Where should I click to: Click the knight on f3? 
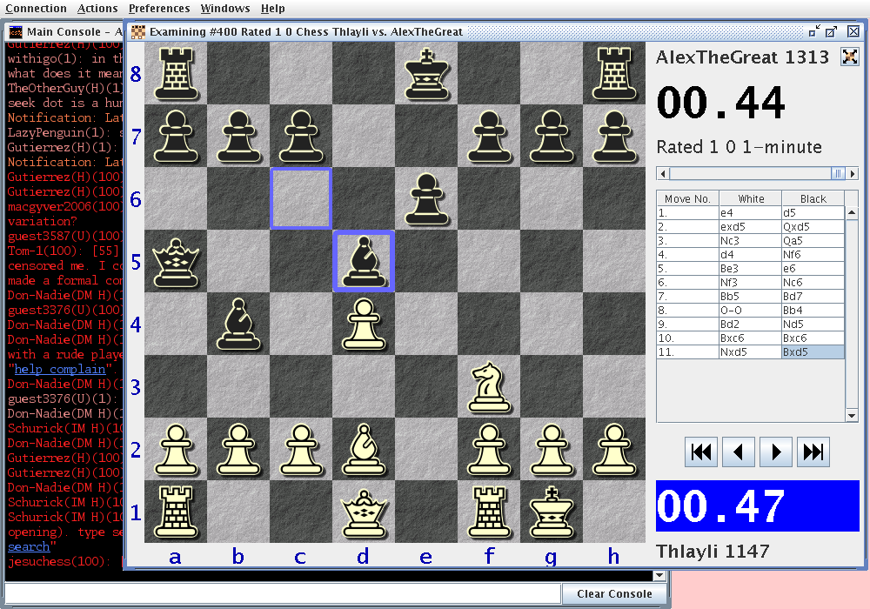coord(488,386)
